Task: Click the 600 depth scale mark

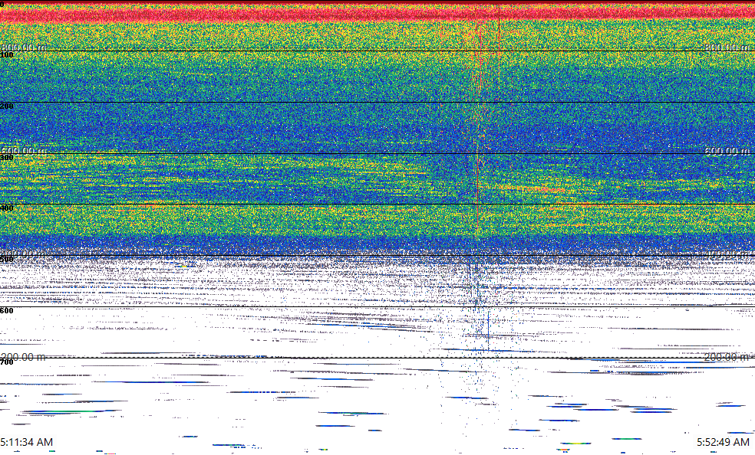Action: click(7, 311)
